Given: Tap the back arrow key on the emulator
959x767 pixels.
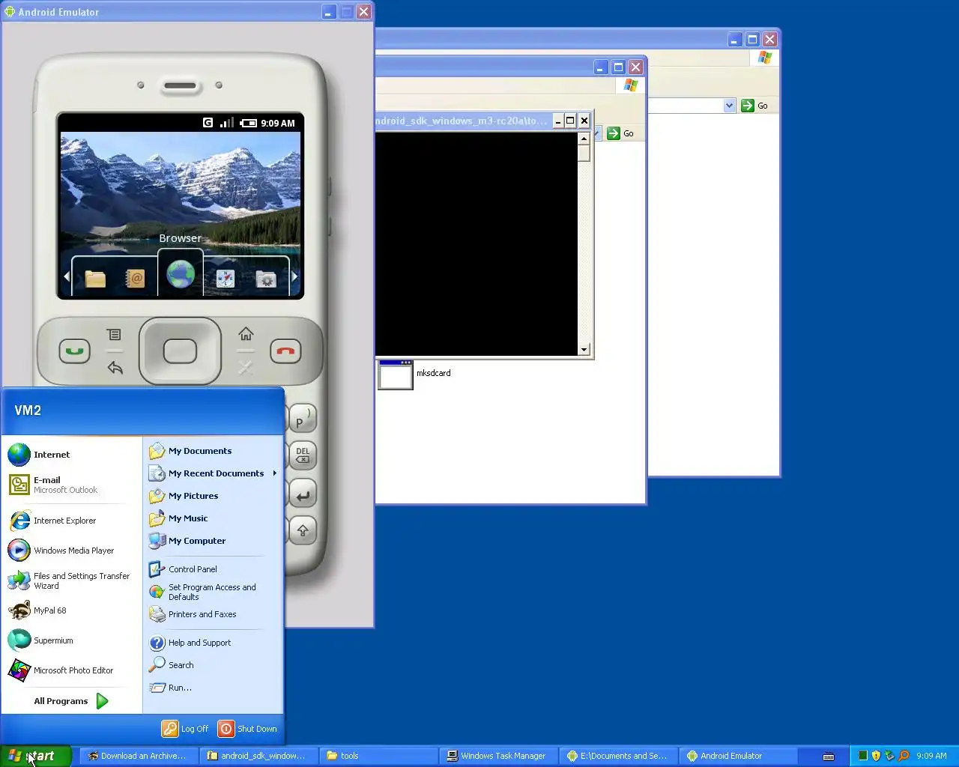Looking at the screenshot, I should point(115,368).
